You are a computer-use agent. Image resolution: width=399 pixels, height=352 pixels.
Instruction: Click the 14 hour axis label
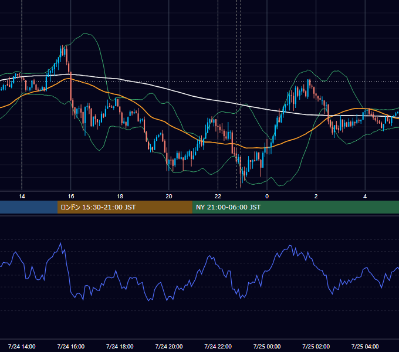[22, 196]
